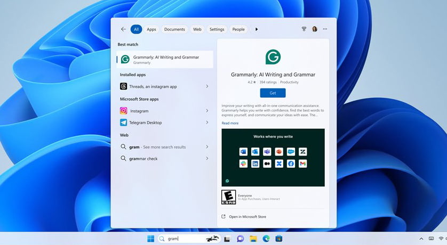Open 'grammar check' web suggestion
This screenshot has width=447, height=245.
165,159
